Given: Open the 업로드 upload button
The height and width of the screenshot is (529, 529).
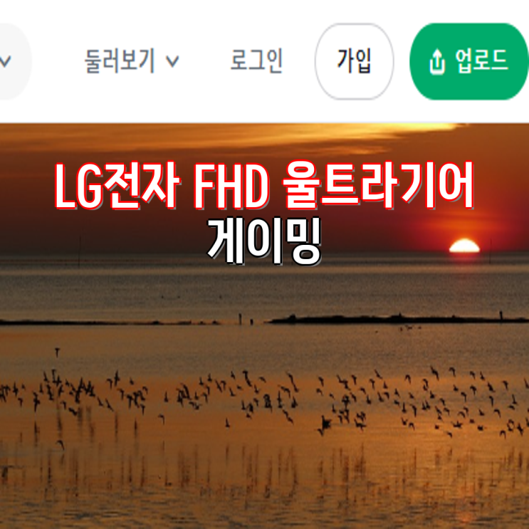Looking at the screenshot, I should (469, 61).
